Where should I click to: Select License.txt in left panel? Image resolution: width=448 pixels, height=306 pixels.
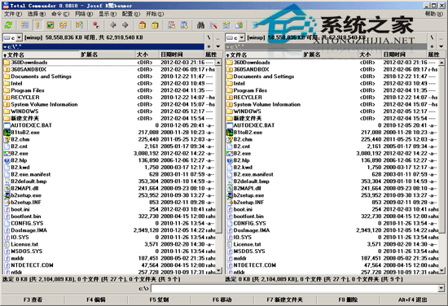109,244
